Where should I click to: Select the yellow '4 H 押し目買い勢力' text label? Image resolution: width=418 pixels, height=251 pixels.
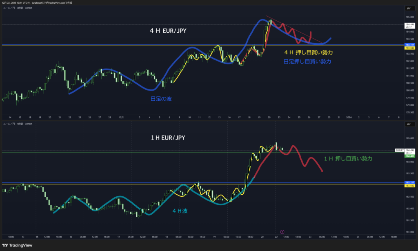309,53
